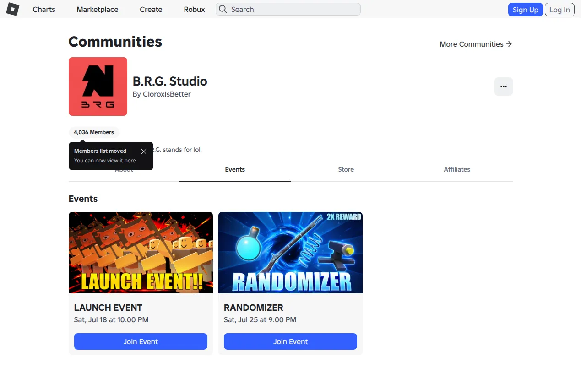Click the LAUNCH EVENT title text

[108, 308]
